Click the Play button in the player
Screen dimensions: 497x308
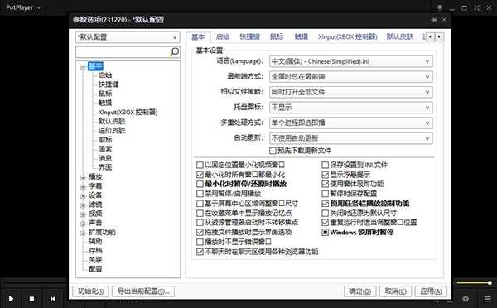click(x=11, y=299)
